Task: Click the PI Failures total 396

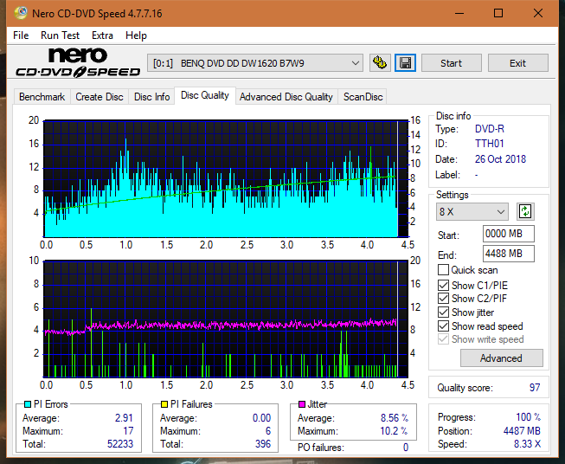Action: [x=263, y=444]
